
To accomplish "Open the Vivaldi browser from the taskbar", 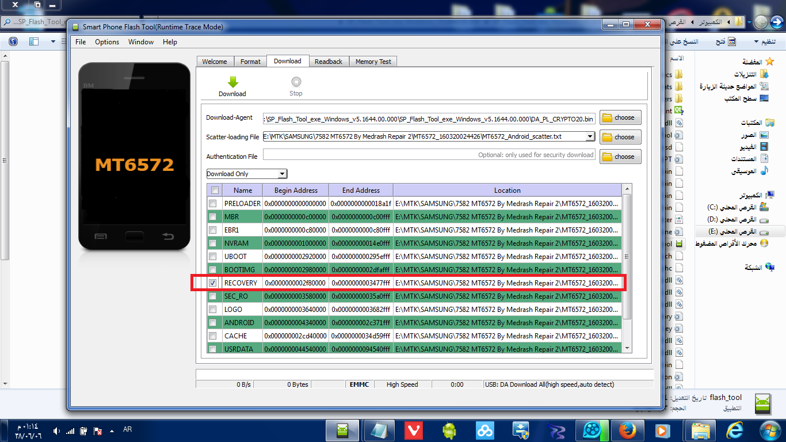I will pos(414,430).
